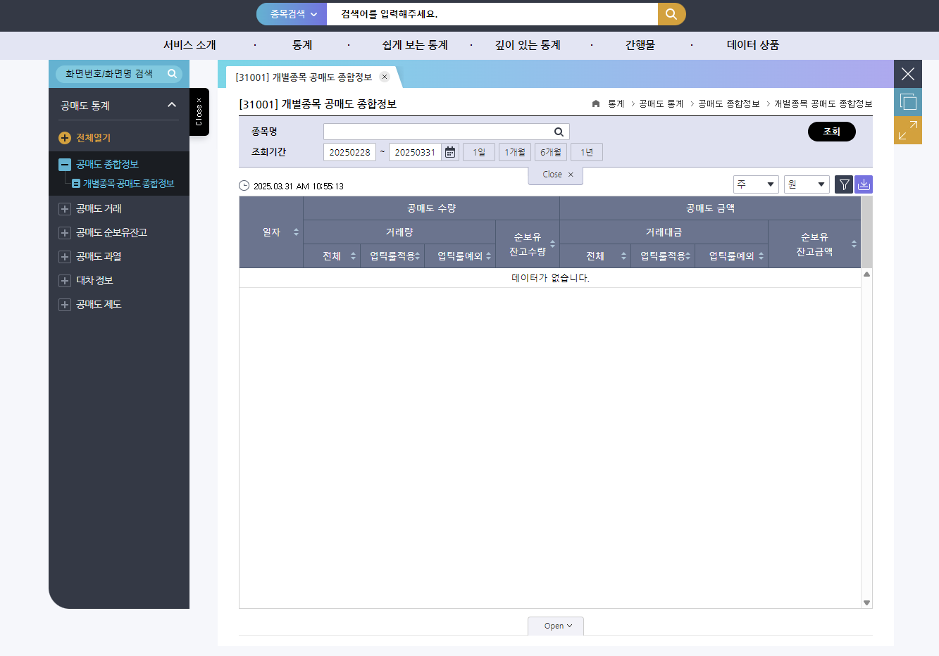This screenshot has width=939, height=656.
Task: Click the plus icon beside 전체열기
Action: [x=65, y=138]
